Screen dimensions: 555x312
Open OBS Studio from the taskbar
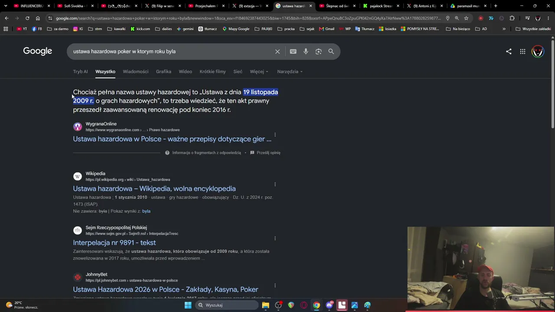click(x=278, y=305)
